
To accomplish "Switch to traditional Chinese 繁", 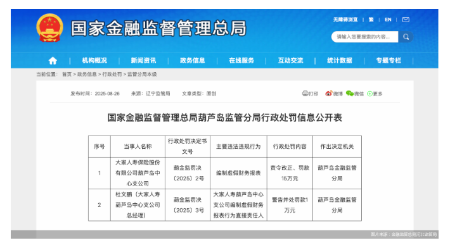I will point(371,20).
